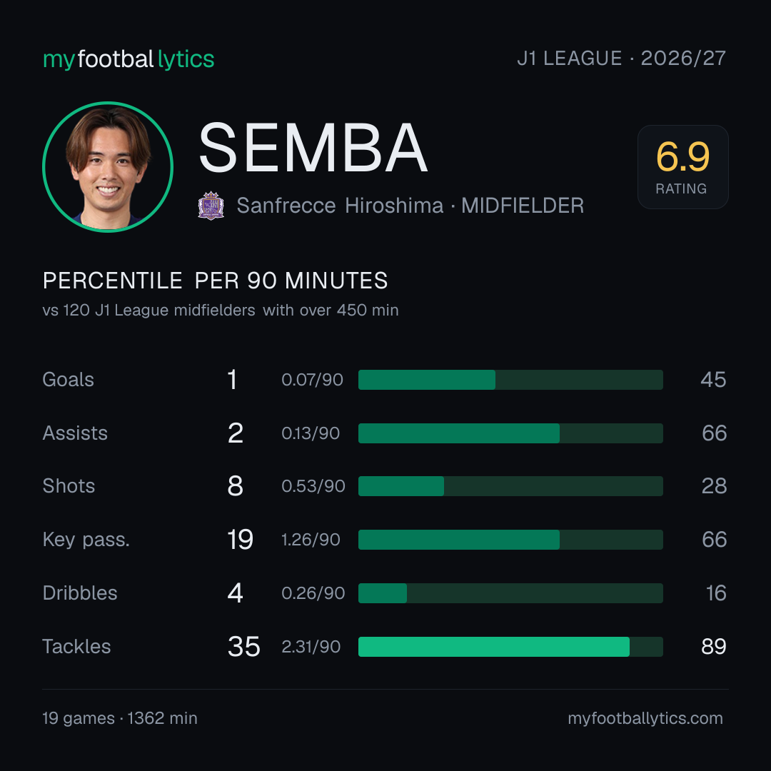Viewport: 771px width, 771px height.
Task: Click the PERCENTILE PER 90 MINUTES heading
Action: pyautogui.click(x=216, y=281)
